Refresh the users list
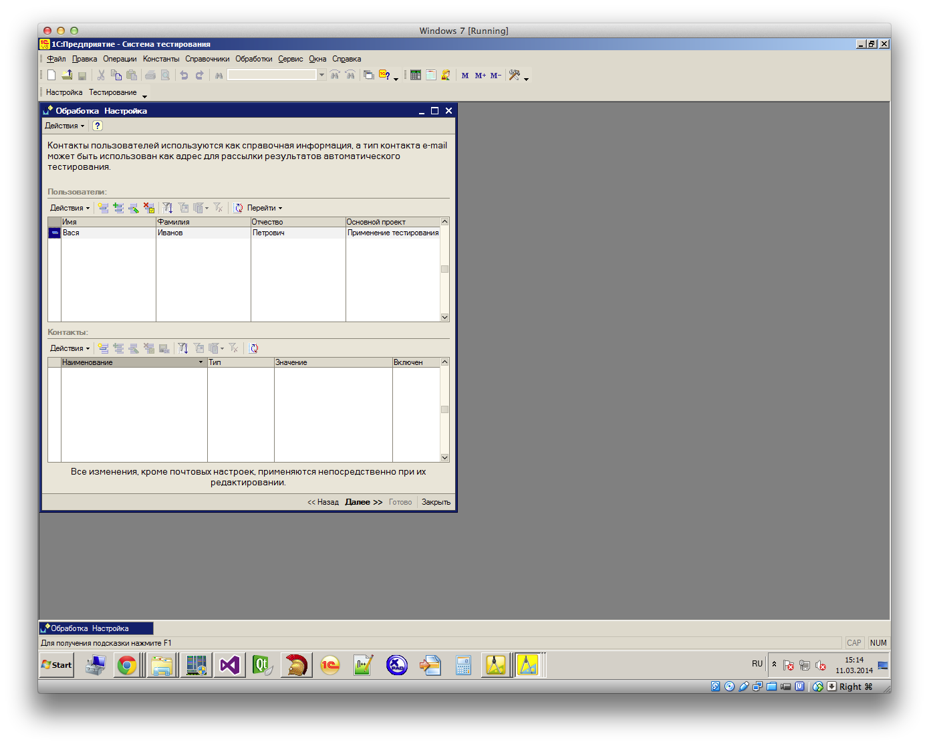The image size is (929, 746). coord(238,208)
